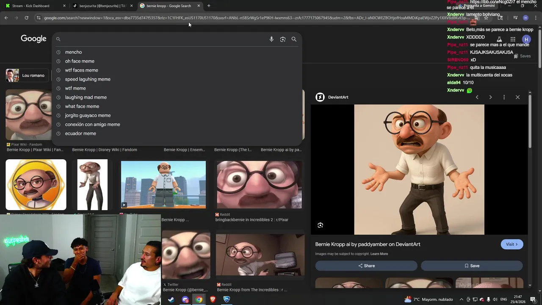This screenshot has height=305, width=542.
Task: Click the Google logo
Action: point(33,39)
